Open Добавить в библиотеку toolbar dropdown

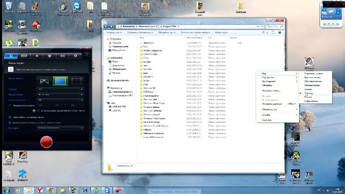coord(140,32)
